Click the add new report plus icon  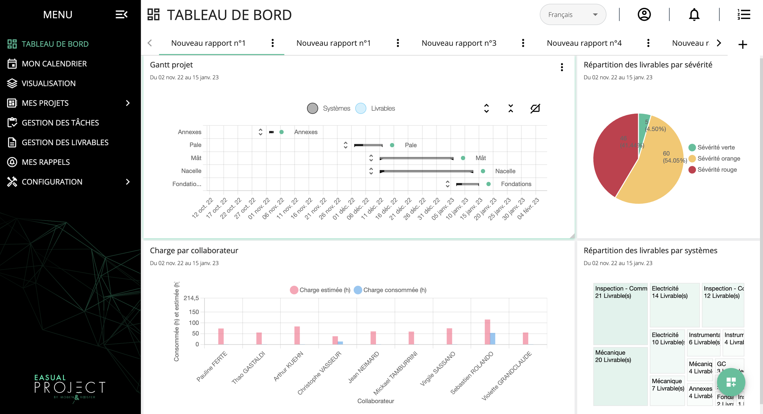coord(743,45)
